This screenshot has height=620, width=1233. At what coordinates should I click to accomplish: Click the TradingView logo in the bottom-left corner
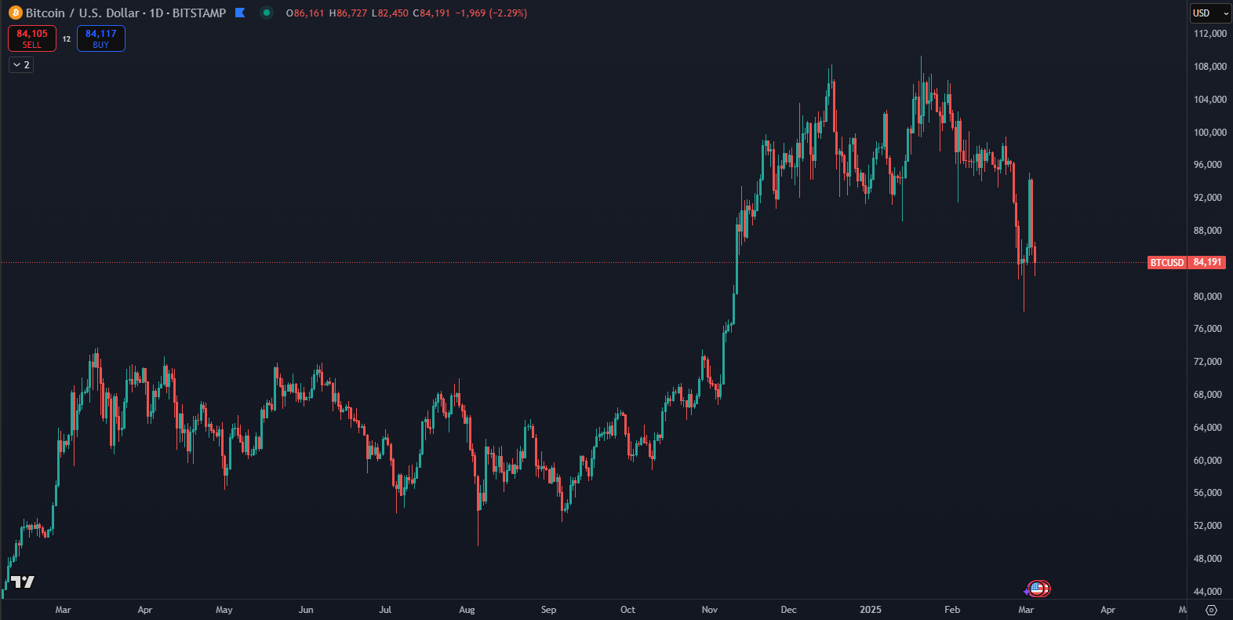pyautogui.click(x=23, y=582)
